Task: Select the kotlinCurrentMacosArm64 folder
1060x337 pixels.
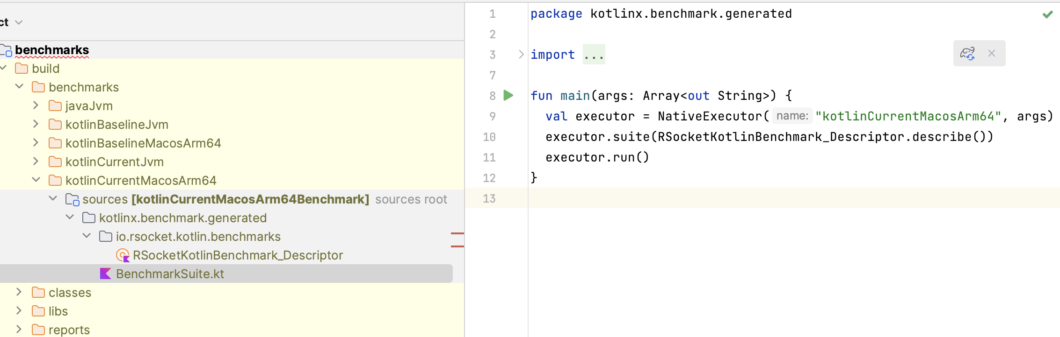Action: (141, 181)
